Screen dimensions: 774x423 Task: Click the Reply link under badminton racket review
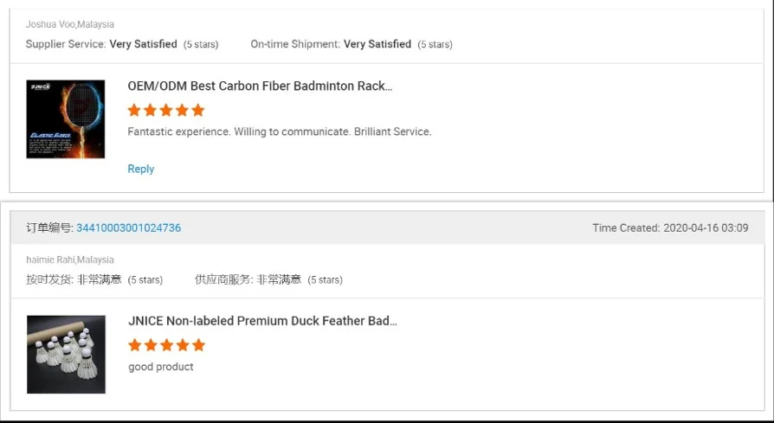pos(140,169)
